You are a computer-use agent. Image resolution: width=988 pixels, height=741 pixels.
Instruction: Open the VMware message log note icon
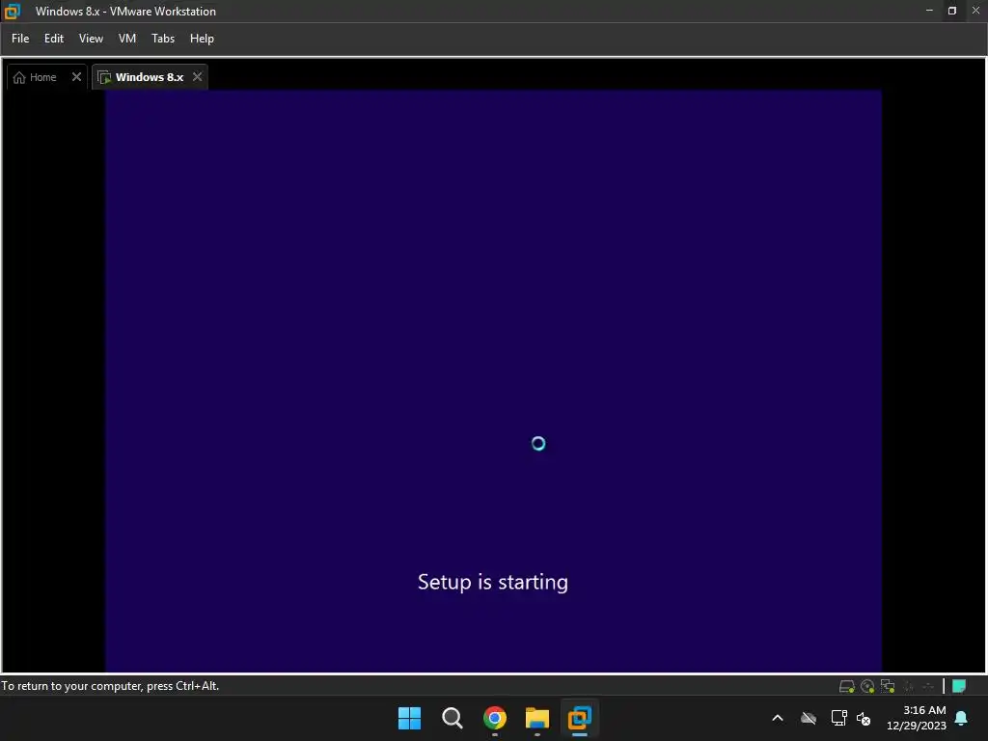[x=959, y=686]
